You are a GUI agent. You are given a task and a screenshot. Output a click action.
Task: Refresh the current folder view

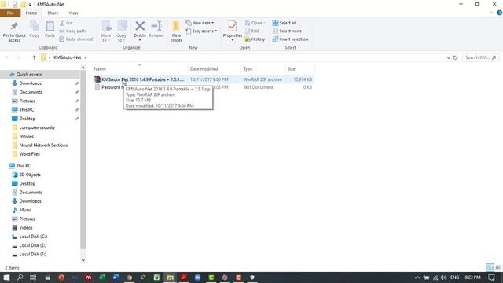coord(455,57)
